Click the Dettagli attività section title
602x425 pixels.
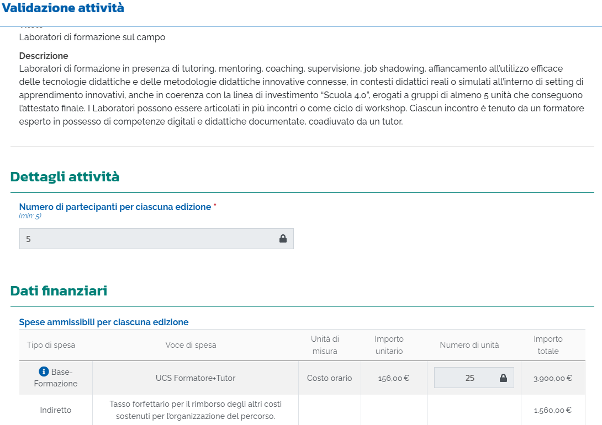pos(65,176)
